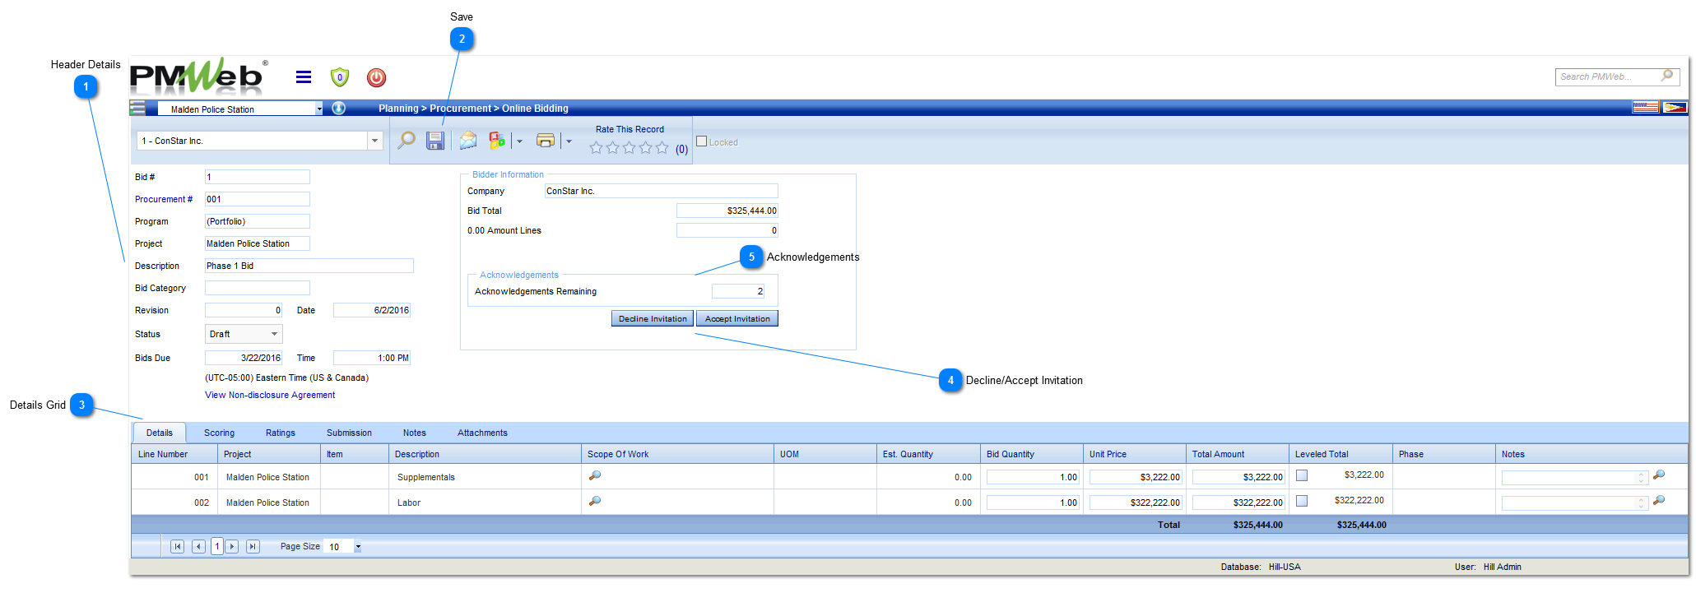Expand the Malden Police Station project dropdown
This screenshot has height=616, width=1696.
tap(319, 109)
